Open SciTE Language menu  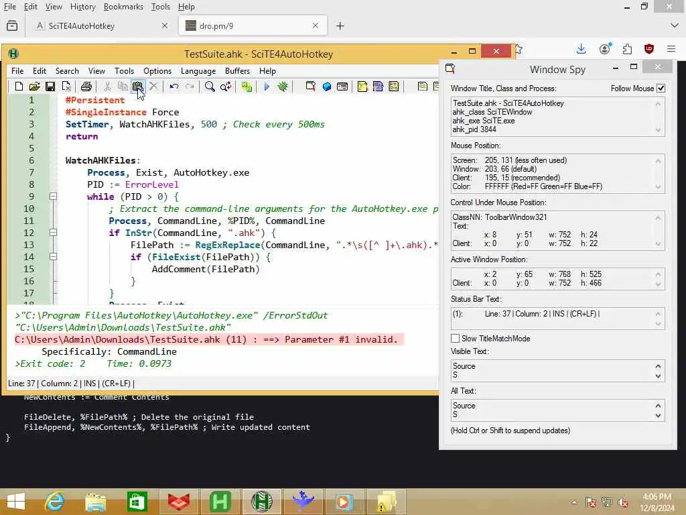(198, 71)
